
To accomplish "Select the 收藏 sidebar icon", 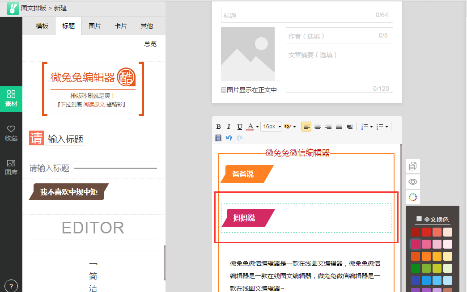I will tap(11, 132).
